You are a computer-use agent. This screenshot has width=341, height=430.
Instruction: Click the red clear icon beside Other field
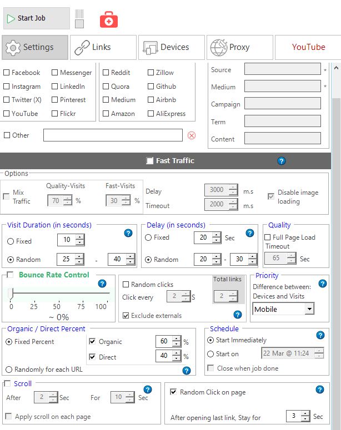[x=192, y=135]
